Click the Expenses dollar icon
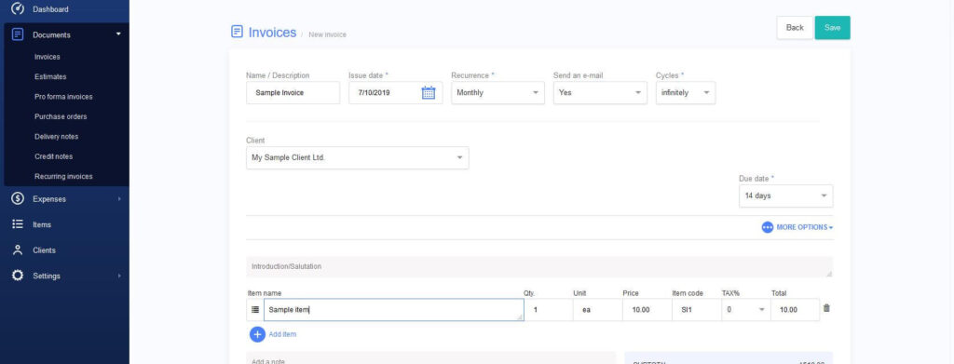954x364 pixels. 18,198
